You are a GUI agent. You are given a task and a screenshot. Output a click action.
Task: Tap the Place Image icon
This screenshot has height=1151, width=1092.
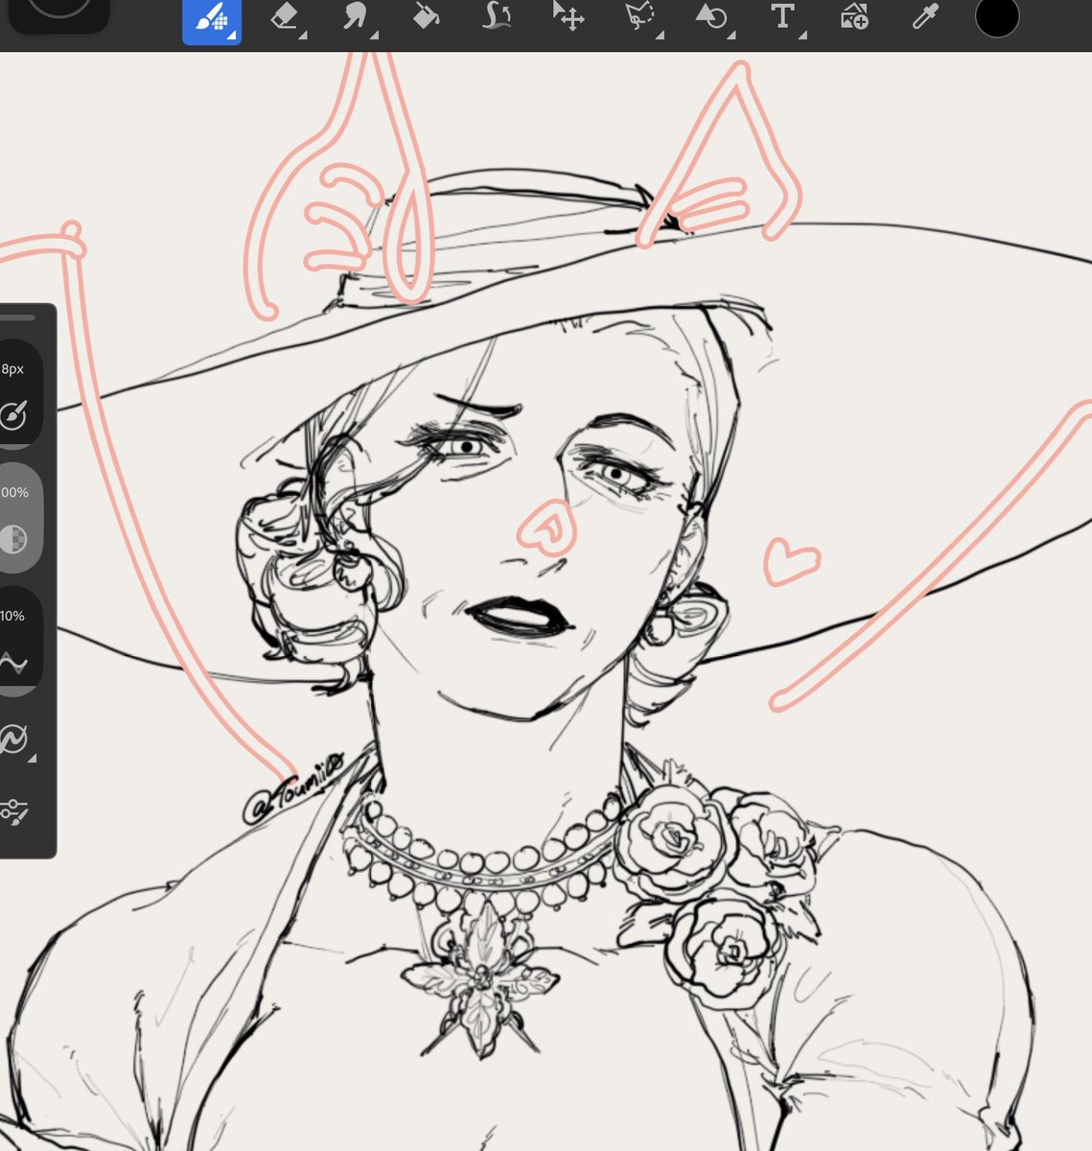pos(853,17)
